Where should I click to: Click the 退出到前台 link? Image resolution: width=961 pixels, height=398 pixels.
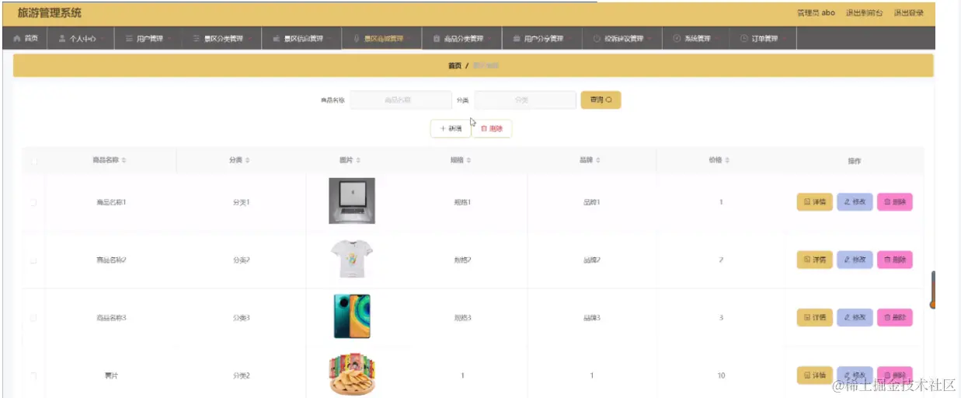pyautogui.click(x=864, y=13)
